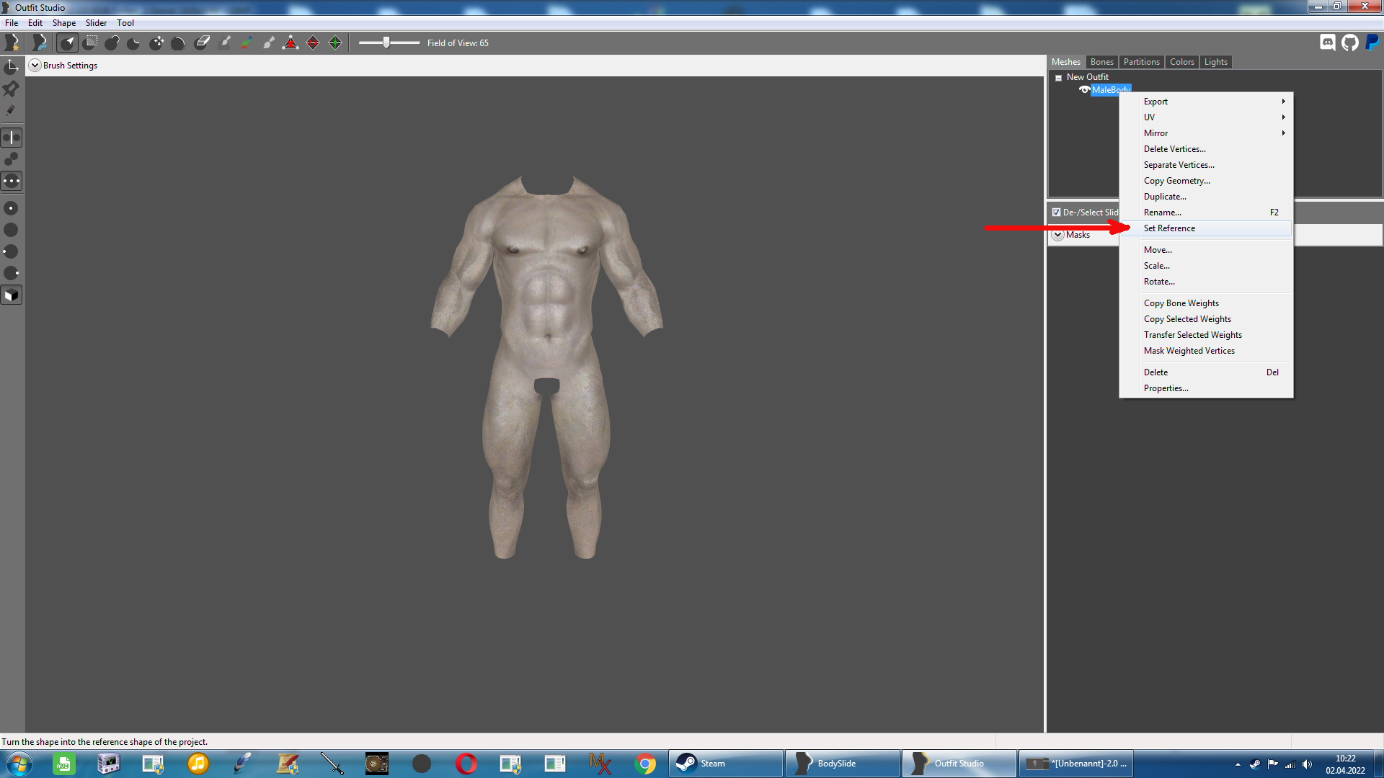Screen dimensions: 1384x778
Task: Open the Slider menu
Action: [96, 23]
